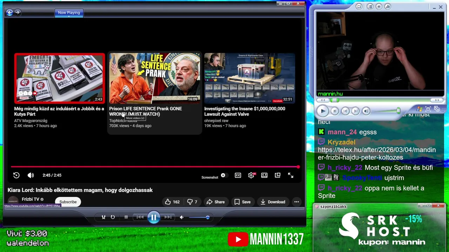The width and height of the screenshot is (449, 252).
Task: Open title "Investigating the Insane $1,000,000,000 Lawsuit"
Action: (244, 111)
